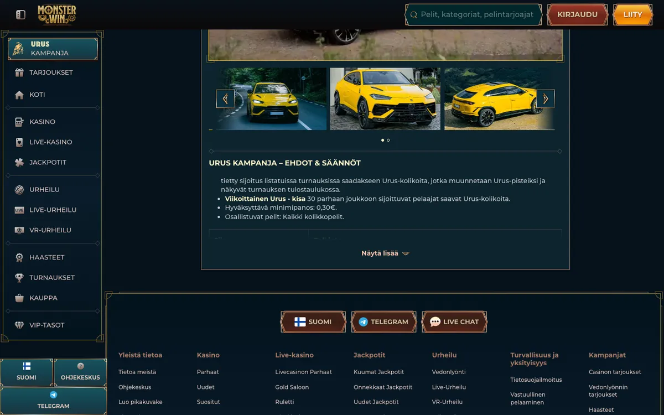Image resolution: width=664 pixels, height=415 pixels.
Task: Open Ruletti footer link
Action: coord(285,402)
